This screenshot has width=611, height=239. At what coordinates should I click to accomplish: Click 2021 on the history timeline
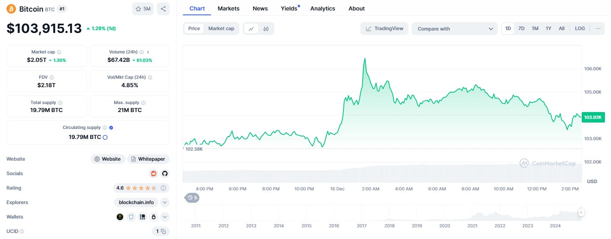(x=472, y=226)
